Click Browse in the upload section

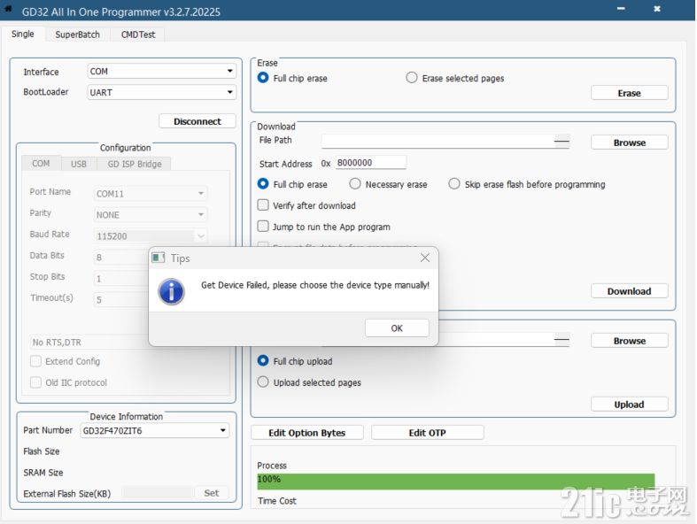629,341
